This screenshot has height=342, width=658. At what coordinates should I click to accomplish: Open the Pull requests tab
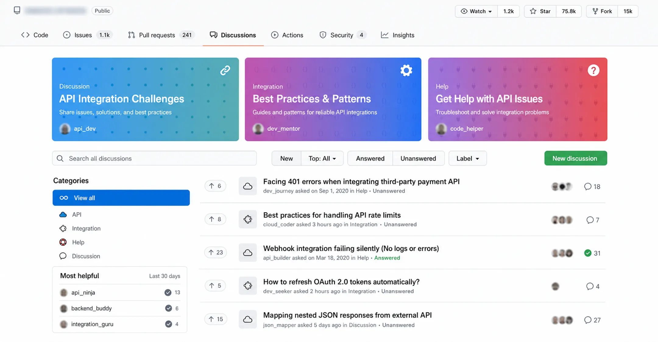click(x=161, y=35)
